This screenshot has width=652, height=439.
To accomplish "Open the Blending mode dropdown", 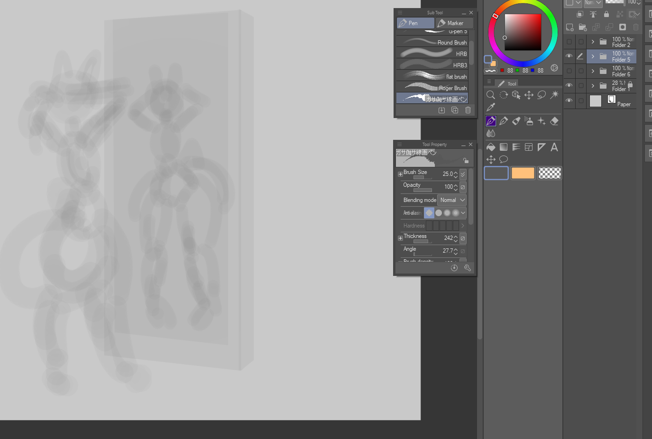I will [x=452, y=200].
